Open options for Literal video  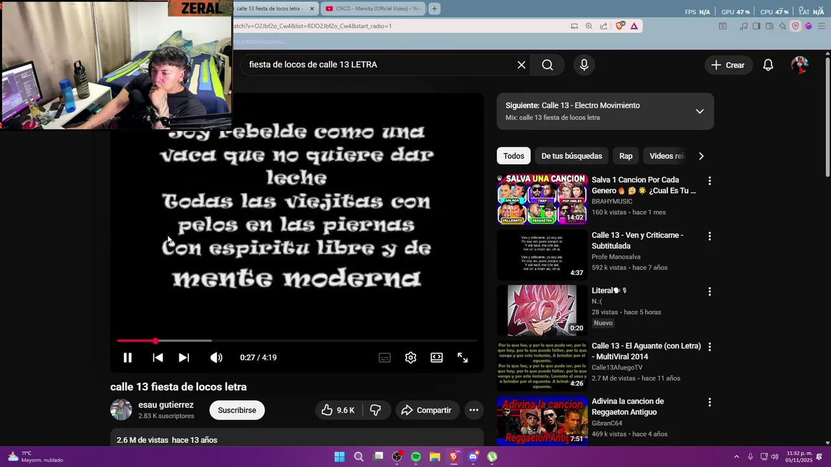(709, 292)
